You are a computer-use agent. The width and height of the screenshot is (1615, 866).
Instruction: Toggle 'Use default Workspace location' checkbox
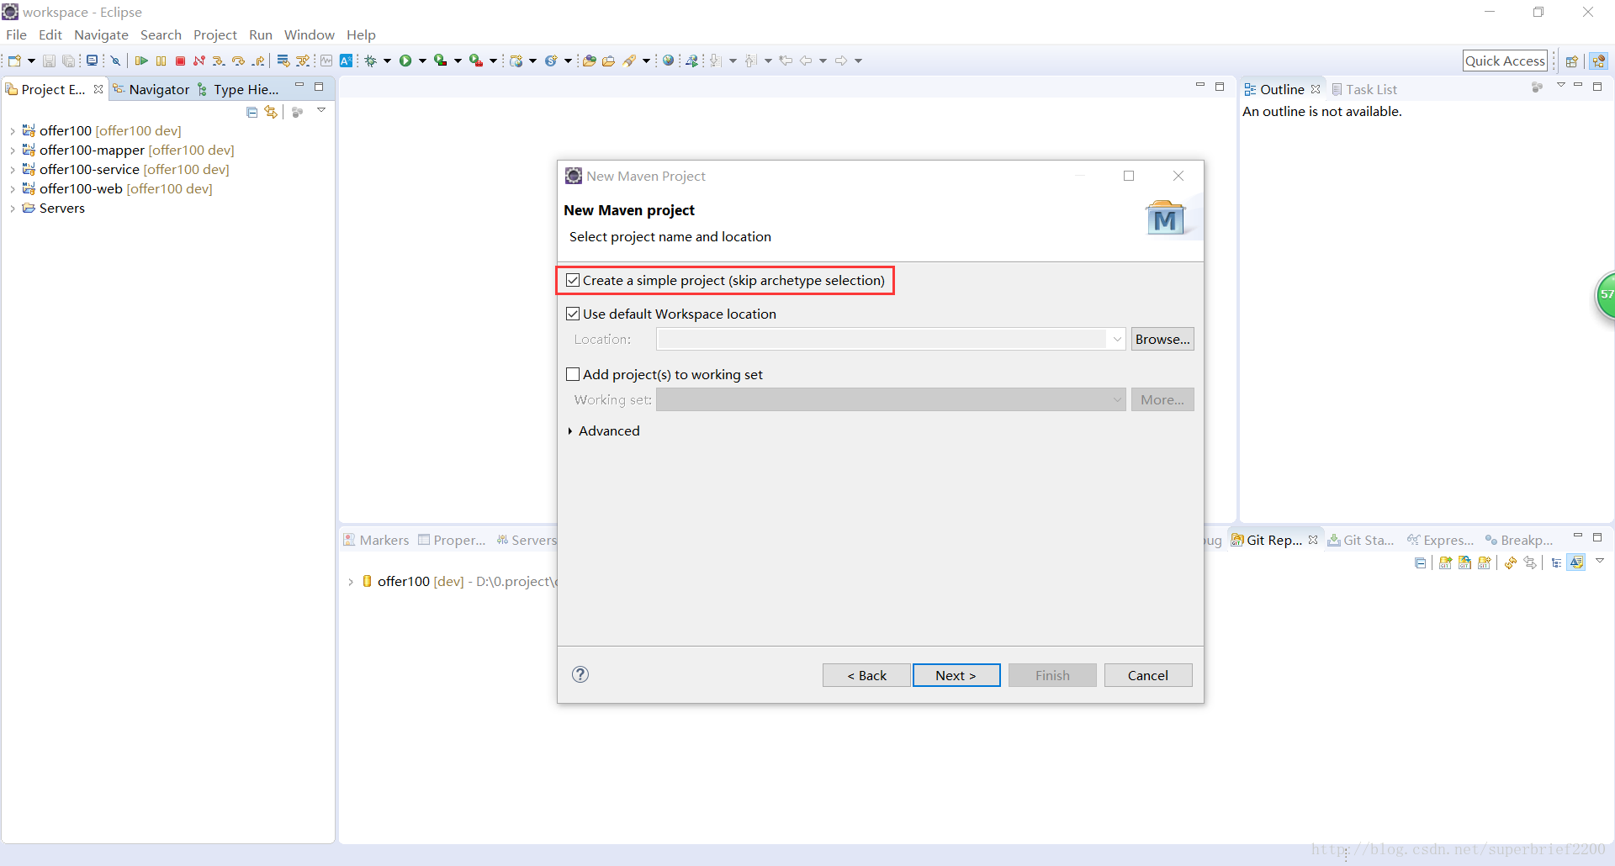coord(573,314)
